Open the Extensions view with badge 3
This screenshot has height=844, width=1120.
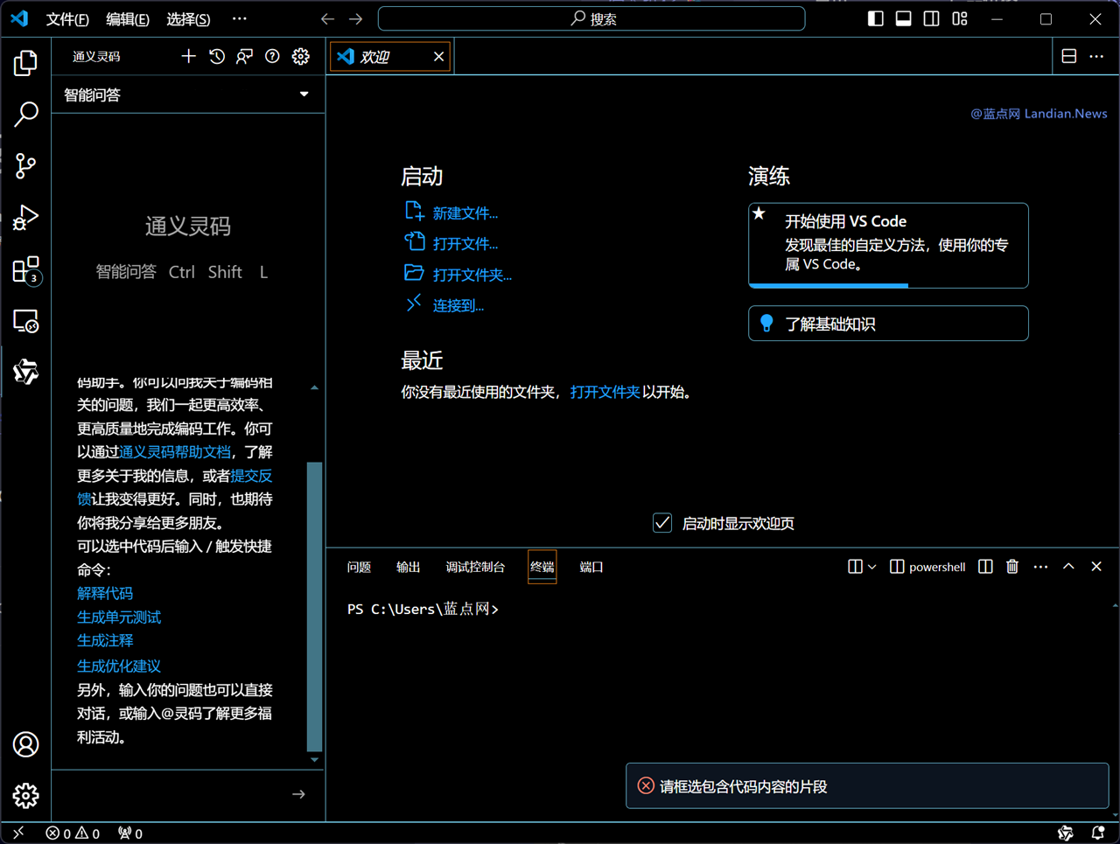pos(26,269)
